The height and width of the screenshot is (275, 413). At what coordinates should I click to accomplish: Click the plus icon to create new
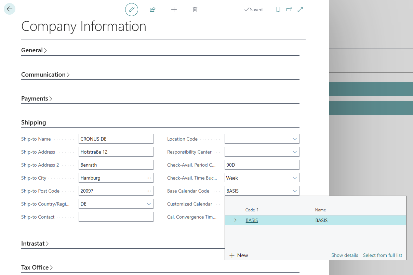tap(174, 10)
